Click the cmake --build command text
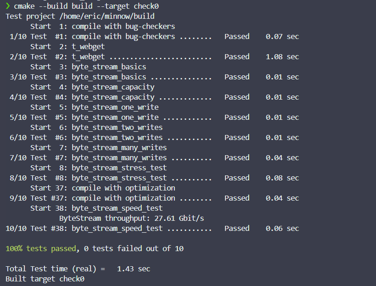376x286 pixels. (x=86, y=6)
